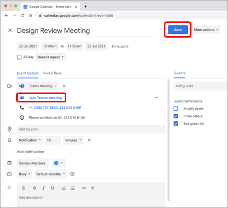
Task: Open the event color picker swatch
Action: pyautogui.click(x=58, y=163)
